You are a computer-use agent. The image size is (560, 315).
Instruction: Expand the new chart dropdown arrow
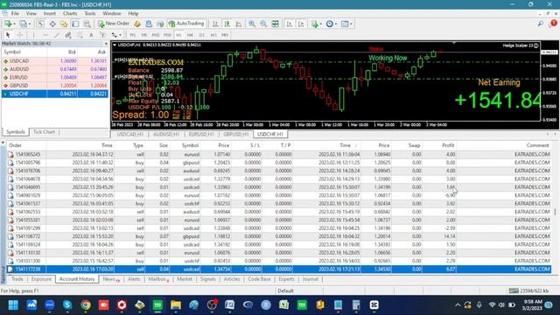point(14,24)
